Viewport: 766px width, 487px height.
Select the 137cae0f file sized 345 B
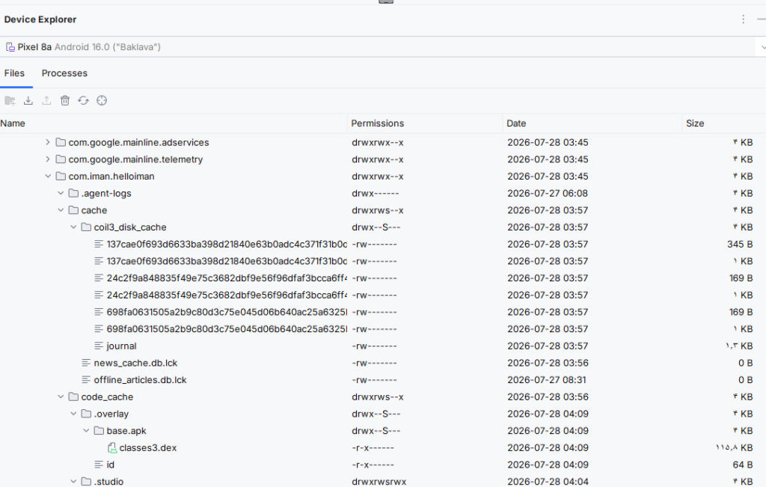click(x=227, y=244)
